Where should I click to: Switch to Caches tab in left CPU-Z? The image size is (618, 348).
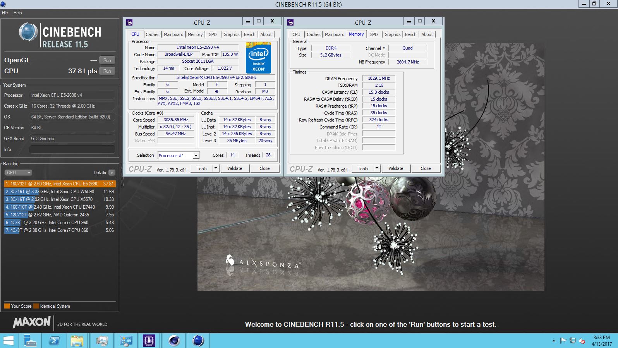[x=153, y=34]
